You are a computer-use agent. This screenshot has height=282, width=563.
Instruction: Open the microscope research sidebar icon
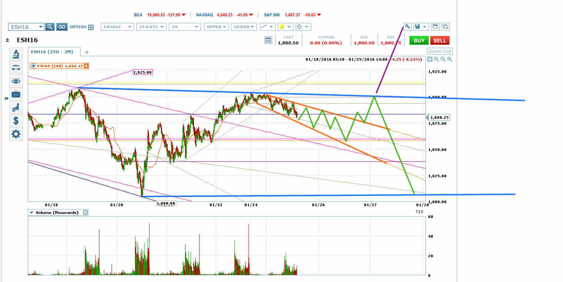16,54
